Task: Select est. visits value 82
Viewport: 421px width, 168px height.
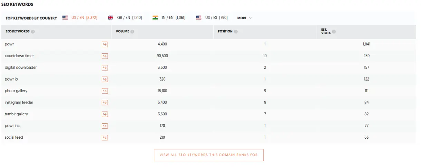Action: pos(366,114)
